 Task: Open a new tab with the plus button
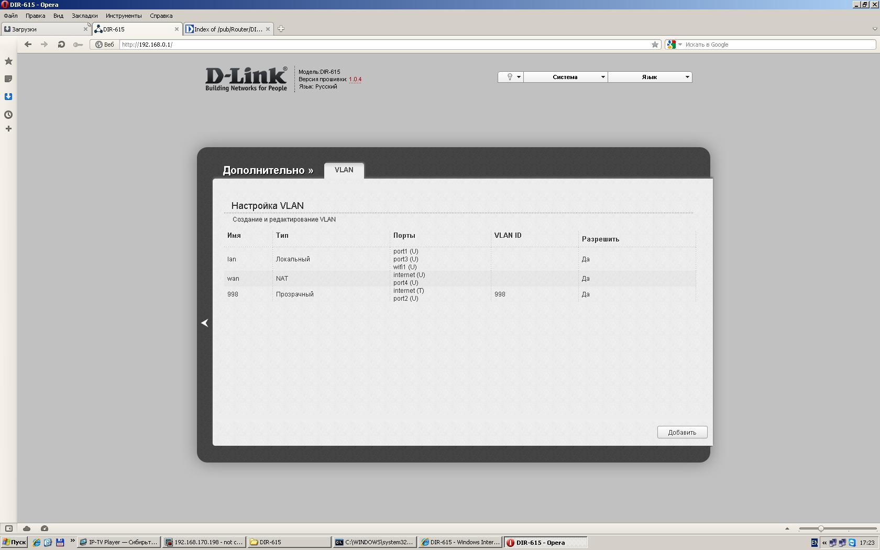(x=281, y=29)
